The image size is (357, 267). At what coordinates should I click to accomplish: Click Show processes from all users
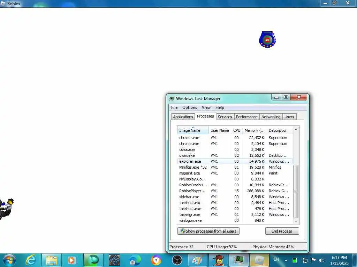[x=208, y=231]
